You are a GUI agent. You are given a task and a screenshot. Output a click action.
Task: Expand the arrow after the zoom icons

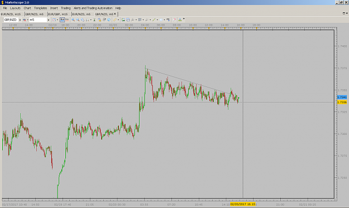click(x=91, y=20)
